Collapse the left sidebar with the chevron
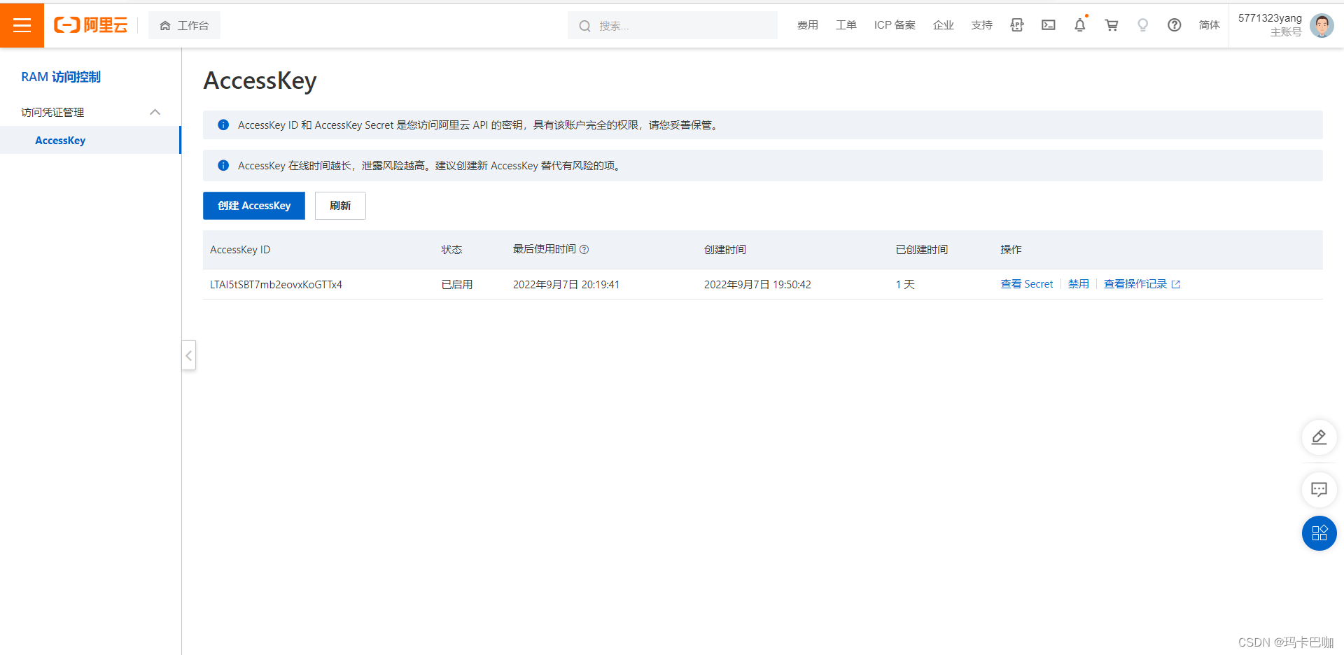Screen dimensions: 1344x655 tap(188, 355)
